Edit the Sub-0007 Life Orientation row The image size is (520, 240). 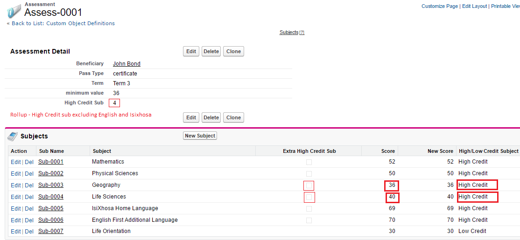(15, 232)
